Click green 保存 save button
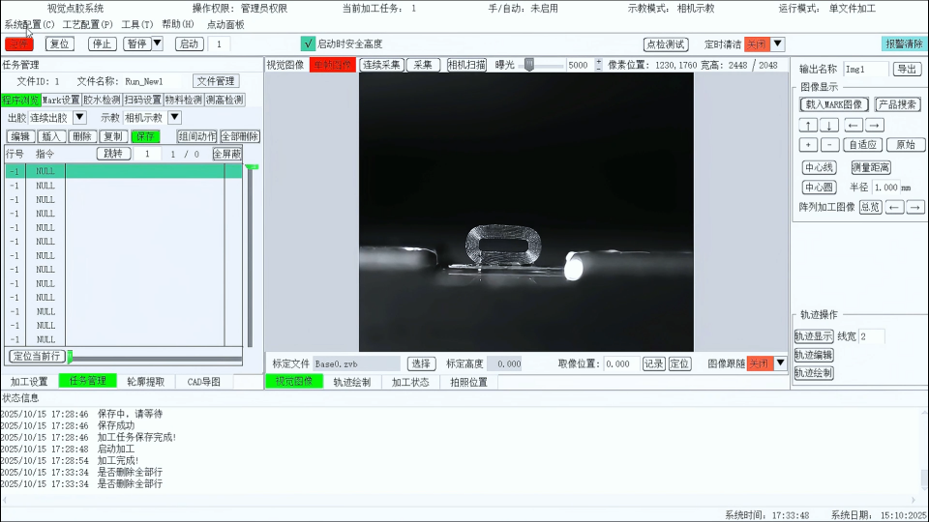The width and height of the screenshot is (929, 522). 145,136
